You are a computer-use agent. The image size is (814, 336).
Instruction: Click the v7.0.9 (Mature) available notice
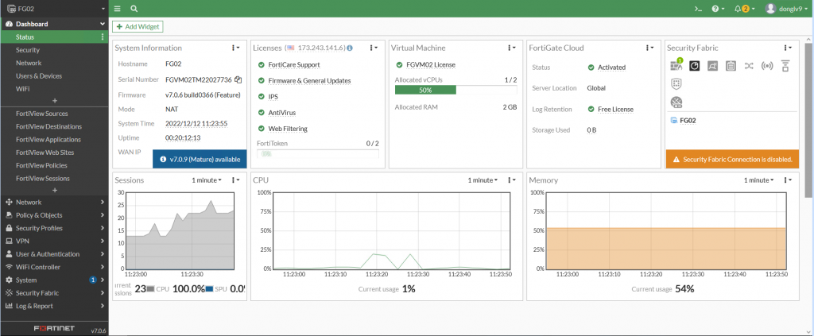[200, 159]
